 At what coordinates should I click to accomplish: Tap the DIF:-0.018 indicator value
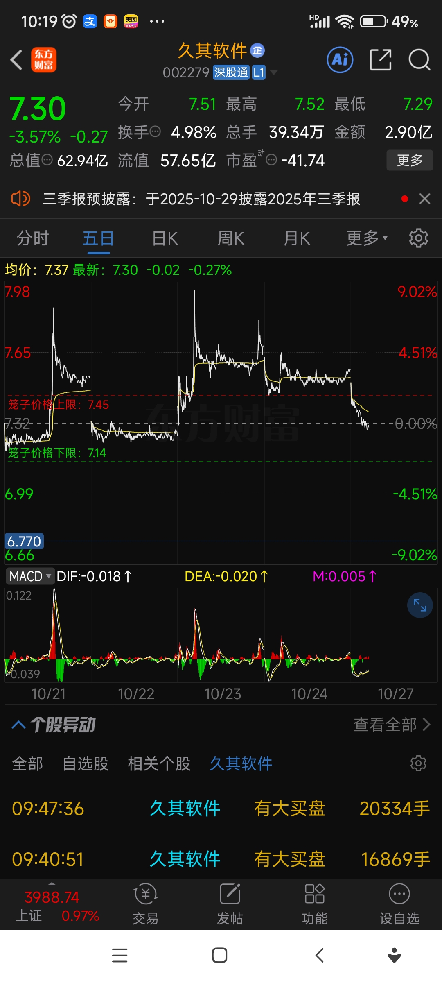pyautogui.click(x=94, y=576)
